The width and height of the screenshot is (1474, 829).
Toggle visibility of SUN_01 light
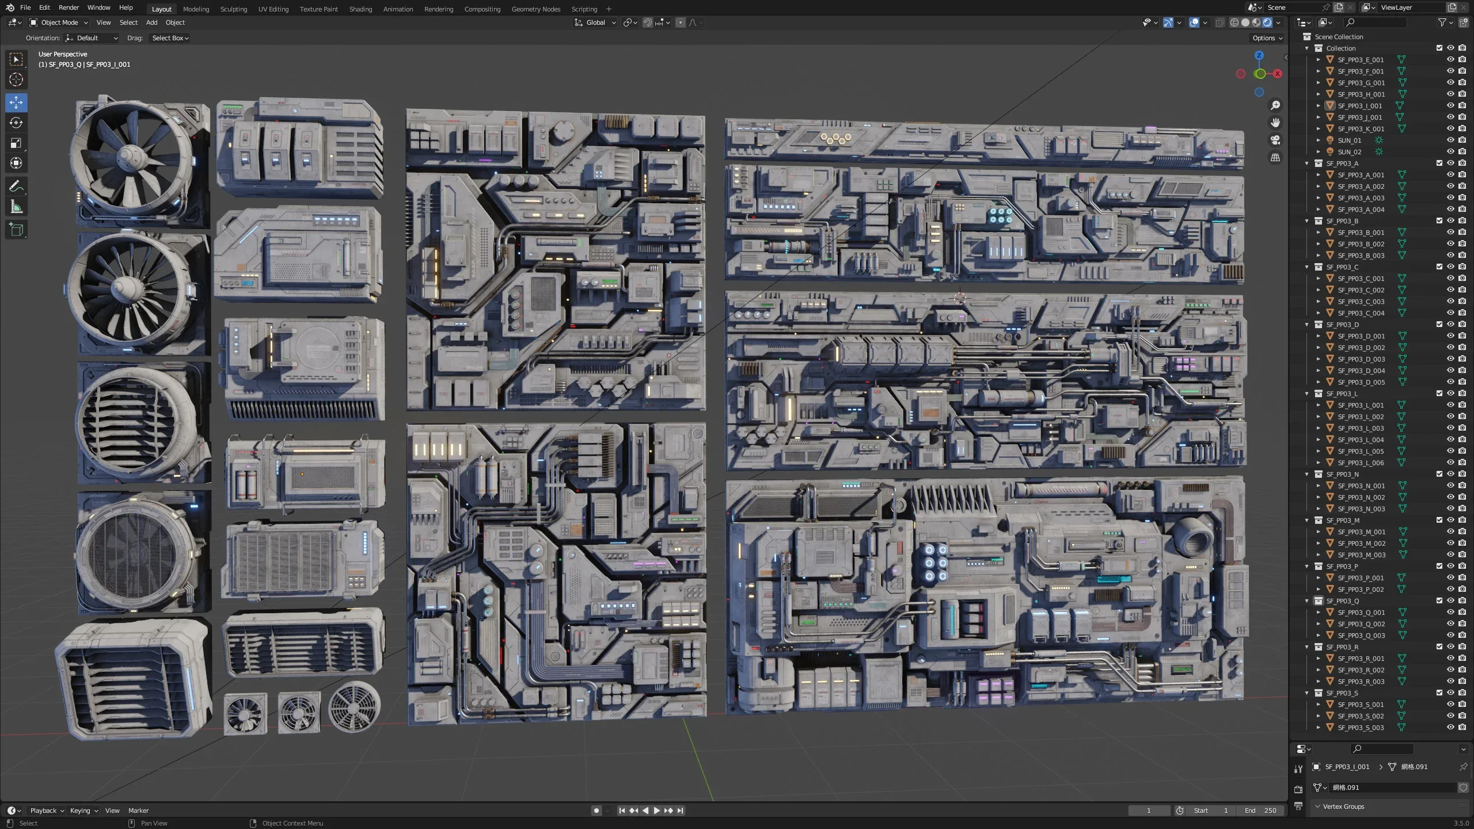pos(1450,140)
